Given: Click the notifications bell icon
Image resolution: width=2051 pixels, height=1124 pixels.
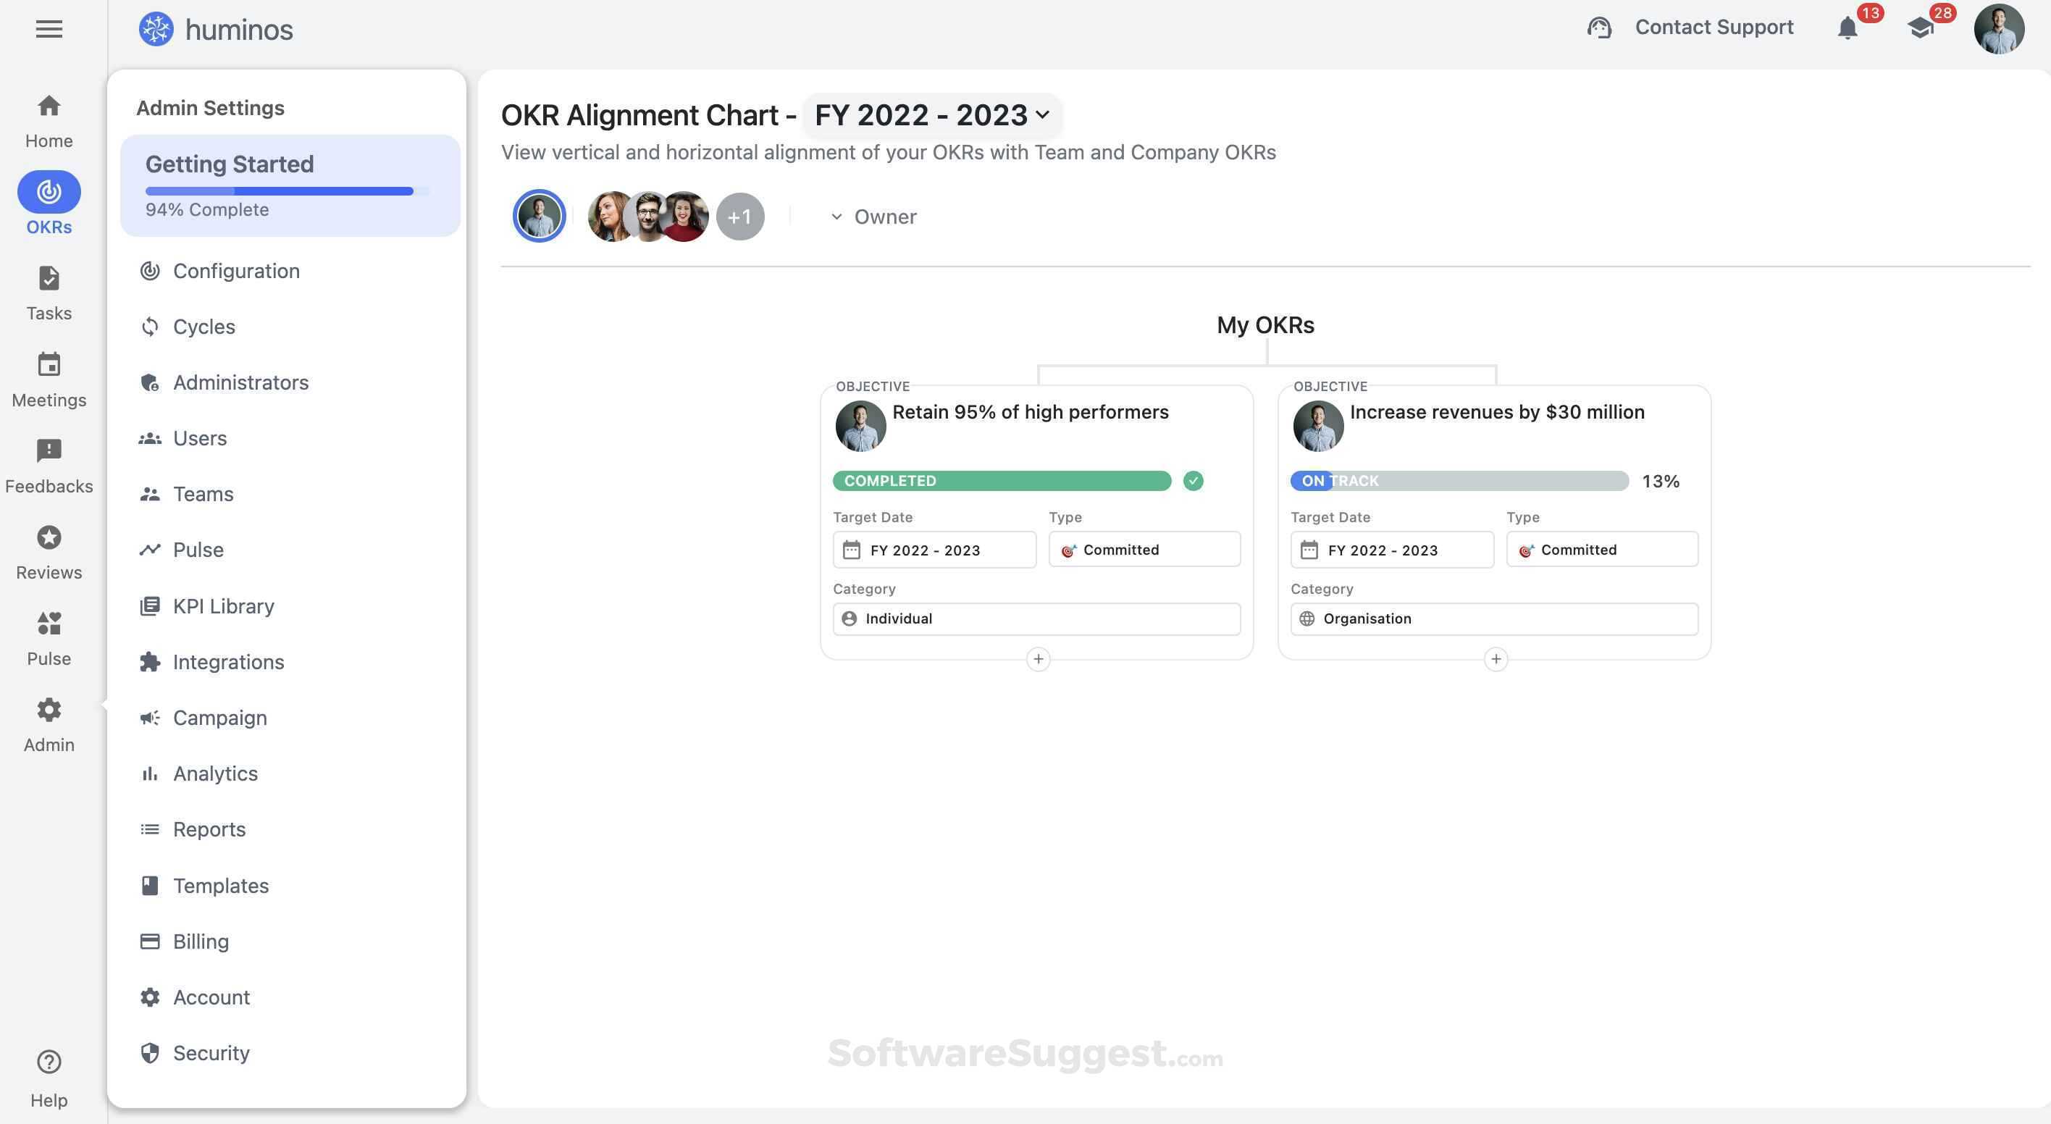Looking at the screenshot, I should (1847, 29).
